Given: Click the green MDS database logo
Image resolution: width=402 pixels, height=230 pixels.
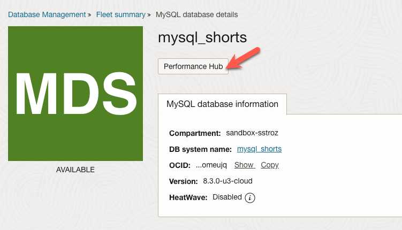Looking at the screenshot, I should tap(75, 94).
